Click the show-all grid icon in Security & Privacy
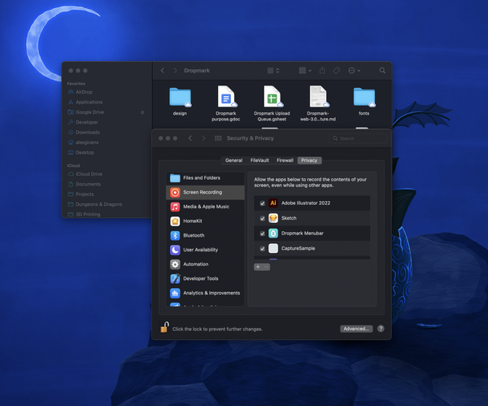488x406 pixels. (x=217, y=138)
